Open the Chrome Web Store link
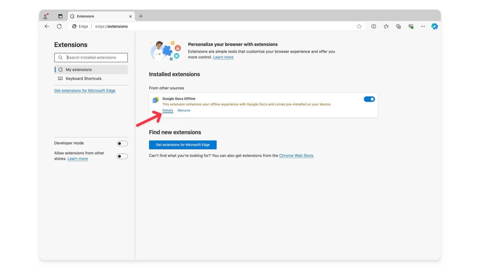Image resolution: width=480 pixels, height=270 pixels. pyautogui.click(x=296, y=156)
